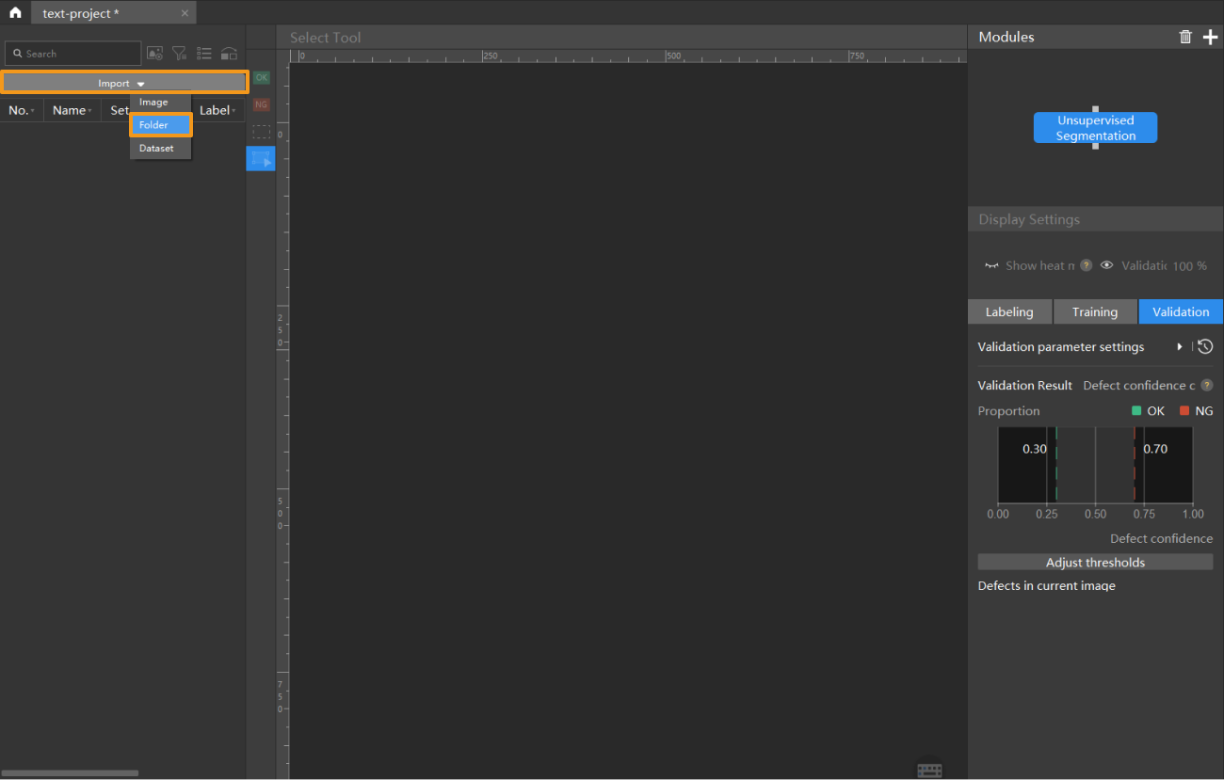Screen dimensions: 1224x780
Task: Select the green 0.30 threshold line
Action: click(1056, 465)
